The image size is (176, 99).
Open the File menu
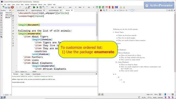pyautogui.click(x=2, y=4)
